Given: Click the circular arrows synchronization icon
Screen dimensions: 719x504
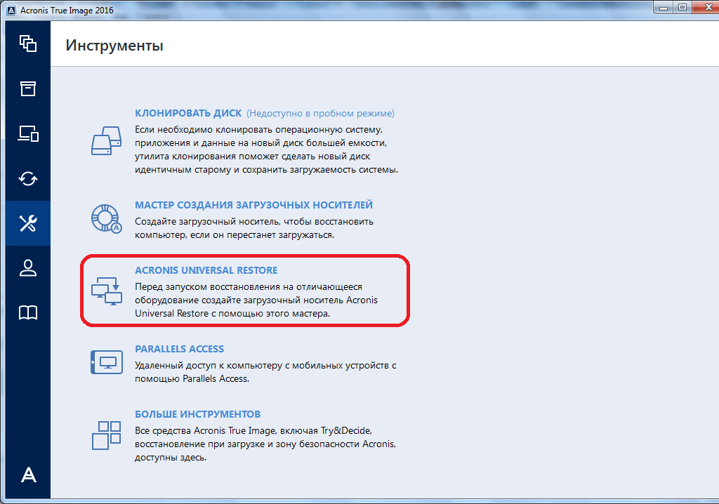Looking at the screenshot, I should (28, 178).
